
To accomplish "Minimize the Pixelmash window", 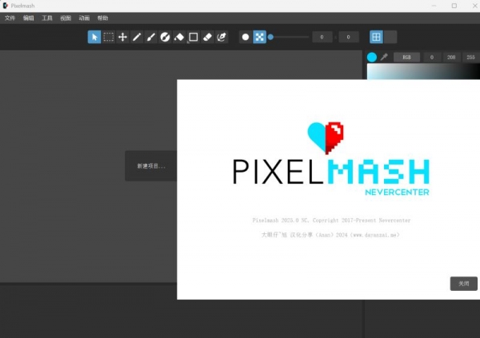I will (x=434, y=6).
